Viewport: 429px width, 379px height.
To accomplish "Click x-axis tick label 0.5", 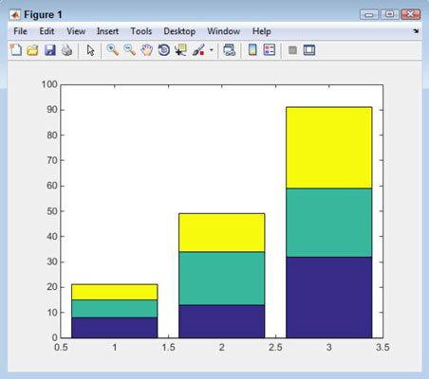I will tap(61, 348).
